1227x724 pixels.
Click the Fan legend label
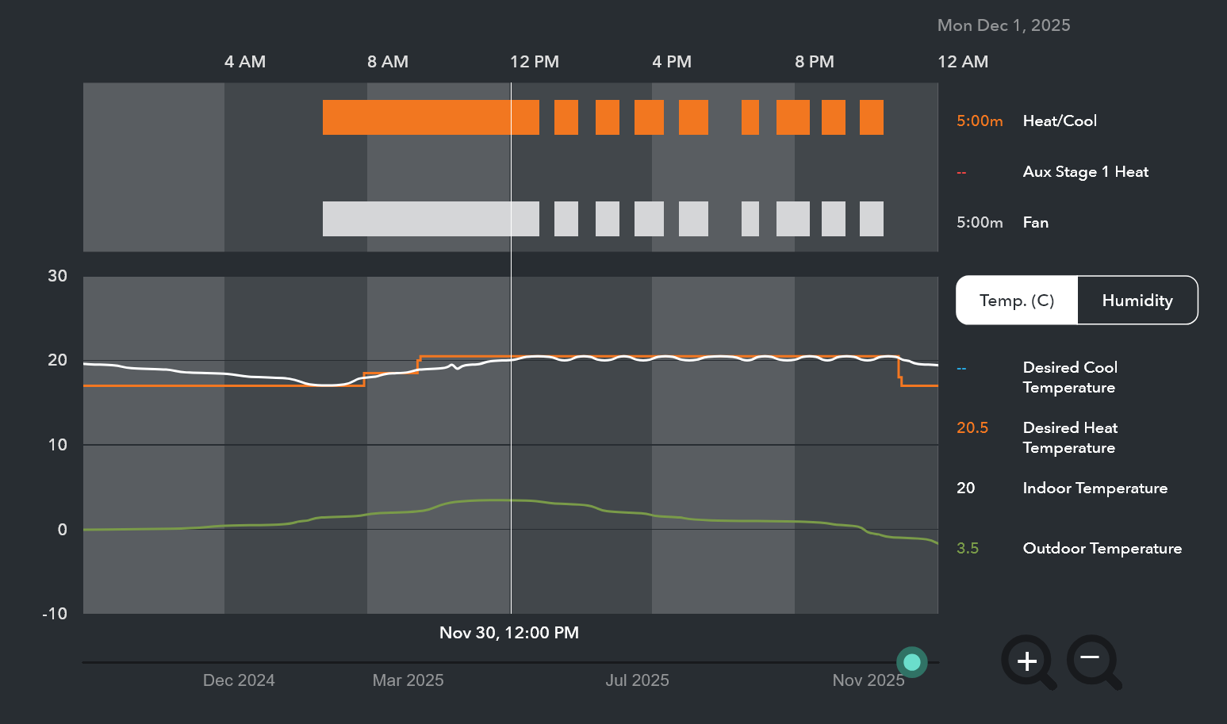click(x=1035, y=223)
